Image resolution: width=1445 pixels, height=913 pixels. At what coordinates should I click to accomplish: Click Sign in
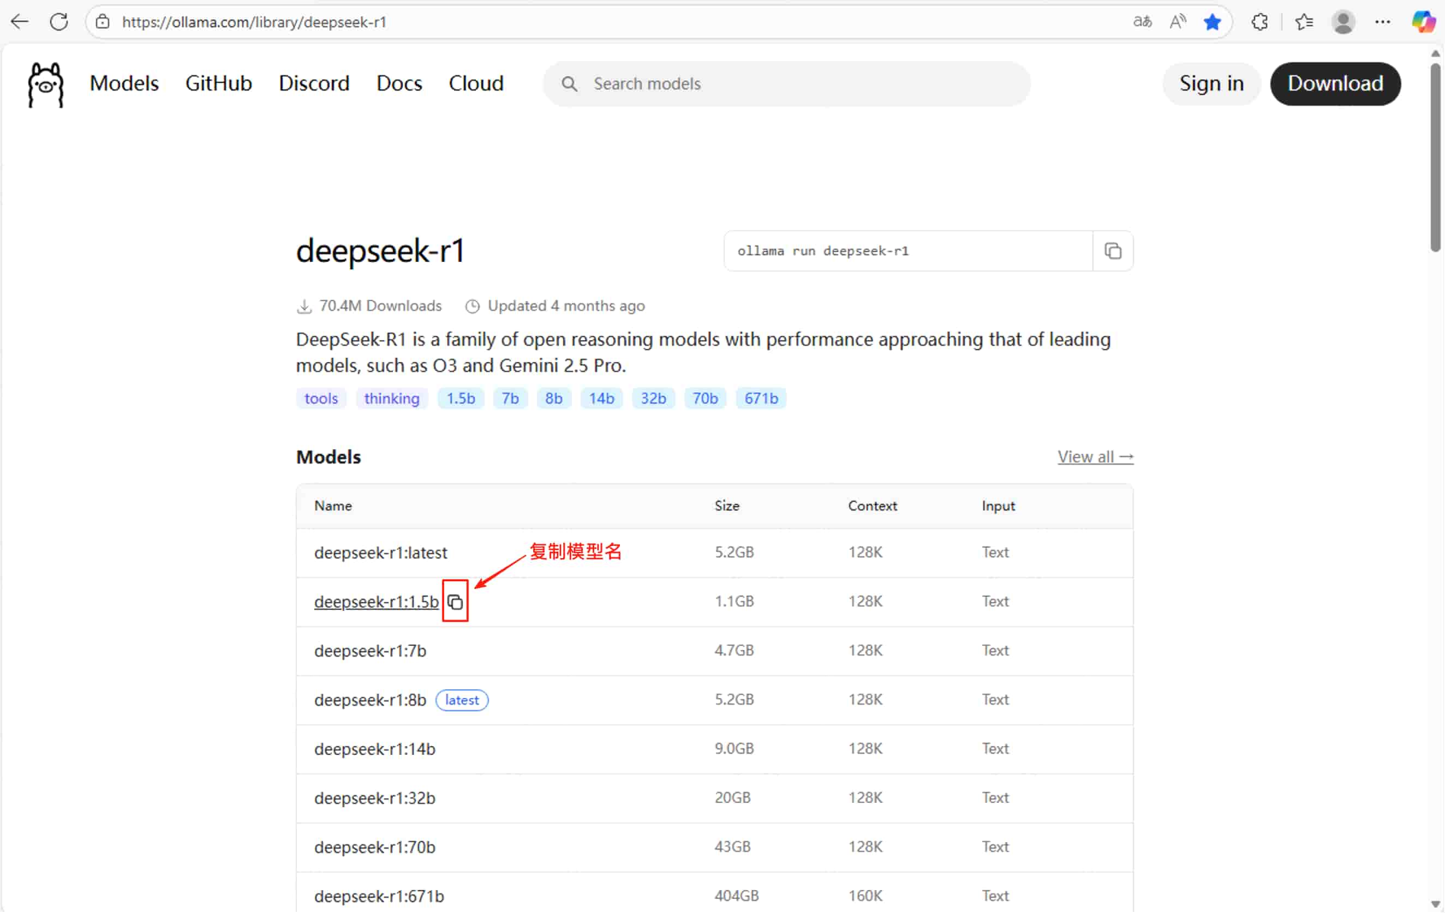tap(1211, 83)
